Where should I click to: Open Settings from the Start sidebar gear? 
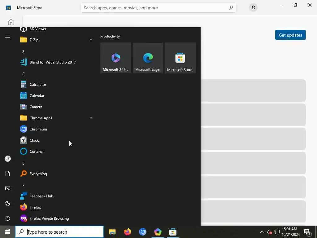(x=8, y=203)
